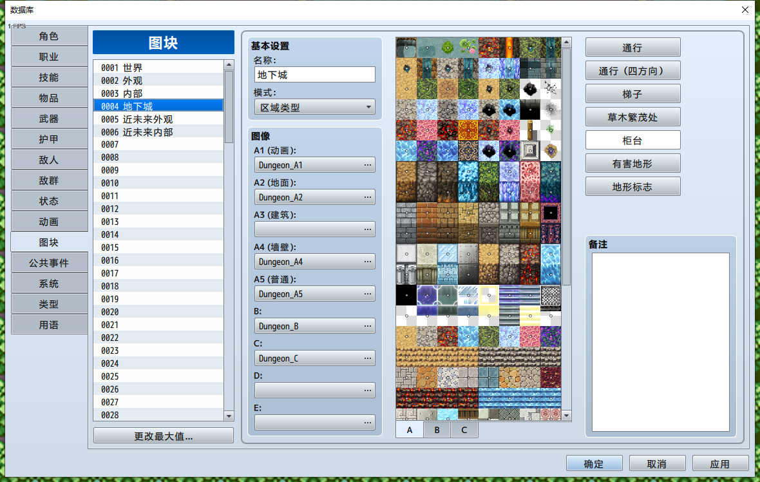Open the 护甲 tab
Viewport: 760px width, 482px height.
point(49,139)
